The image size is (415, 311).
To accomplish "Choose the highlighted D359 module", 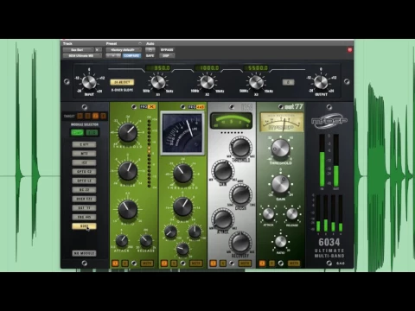I will click(x=84, y=226).
